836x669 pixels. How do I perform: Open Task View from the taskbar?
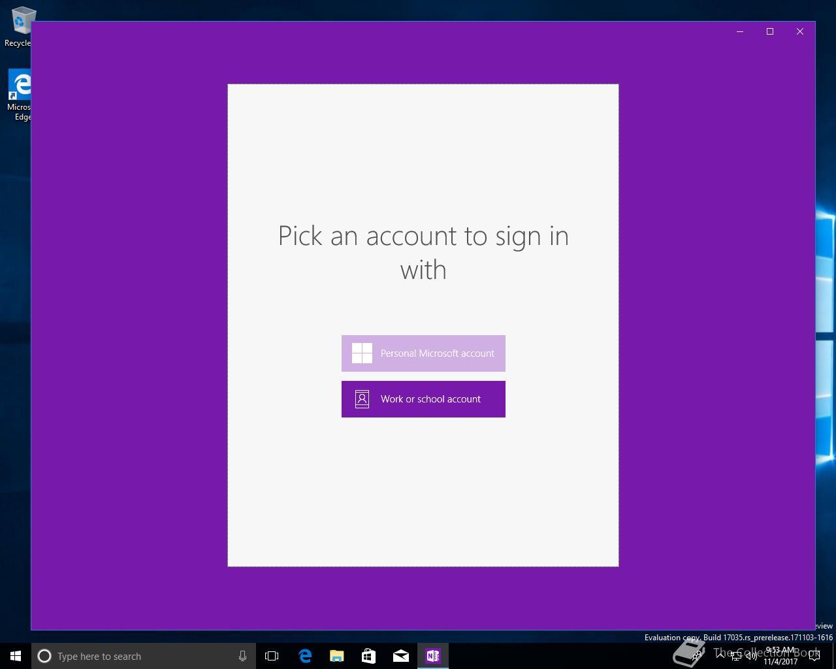pos(272,656)
